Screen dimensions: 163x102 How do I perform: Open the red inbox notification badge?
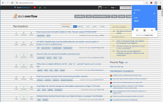point(35,7)
